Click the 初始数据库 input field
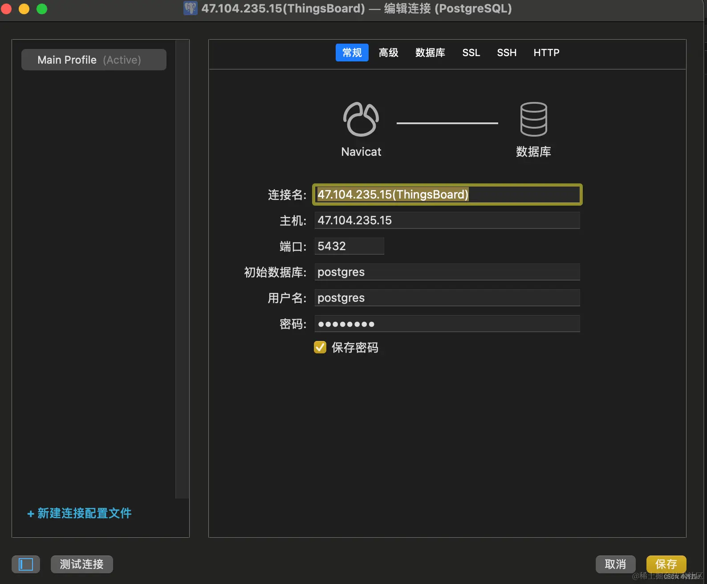707x584 pixels. pyautogui.click(x=447, y=272)
